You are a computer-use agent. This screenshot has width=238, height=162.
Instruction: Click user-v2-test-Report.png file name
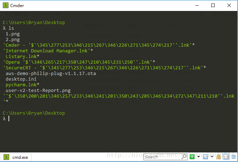point(38,91)
